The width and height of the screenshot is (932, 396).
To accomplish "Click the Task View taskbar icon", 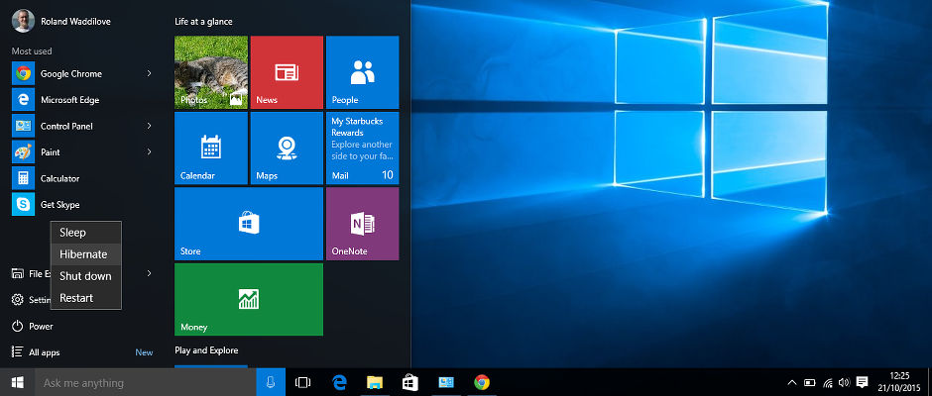I will tap(303, 382).
